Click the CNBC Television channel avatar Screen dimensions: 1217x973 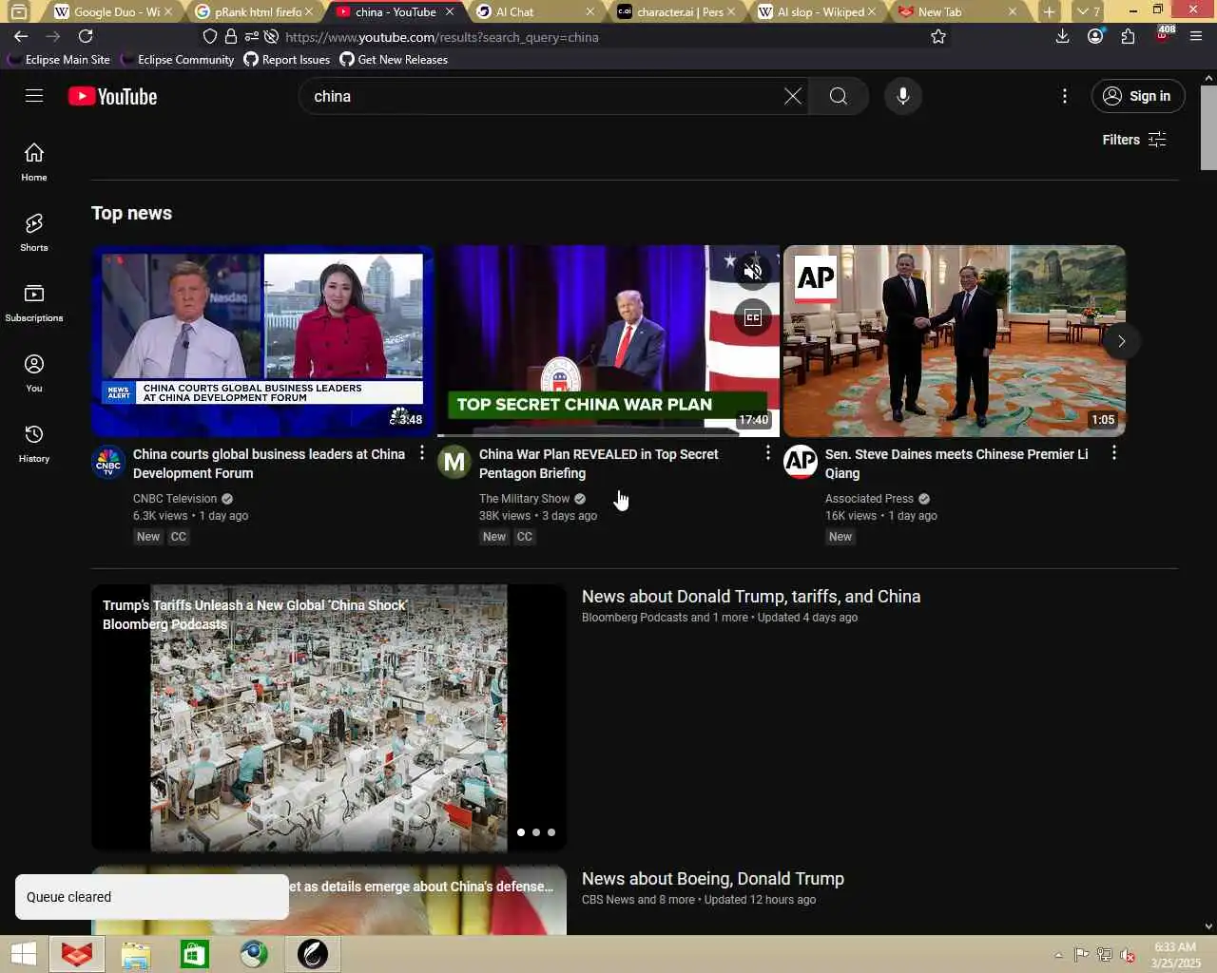coord(108,463)
